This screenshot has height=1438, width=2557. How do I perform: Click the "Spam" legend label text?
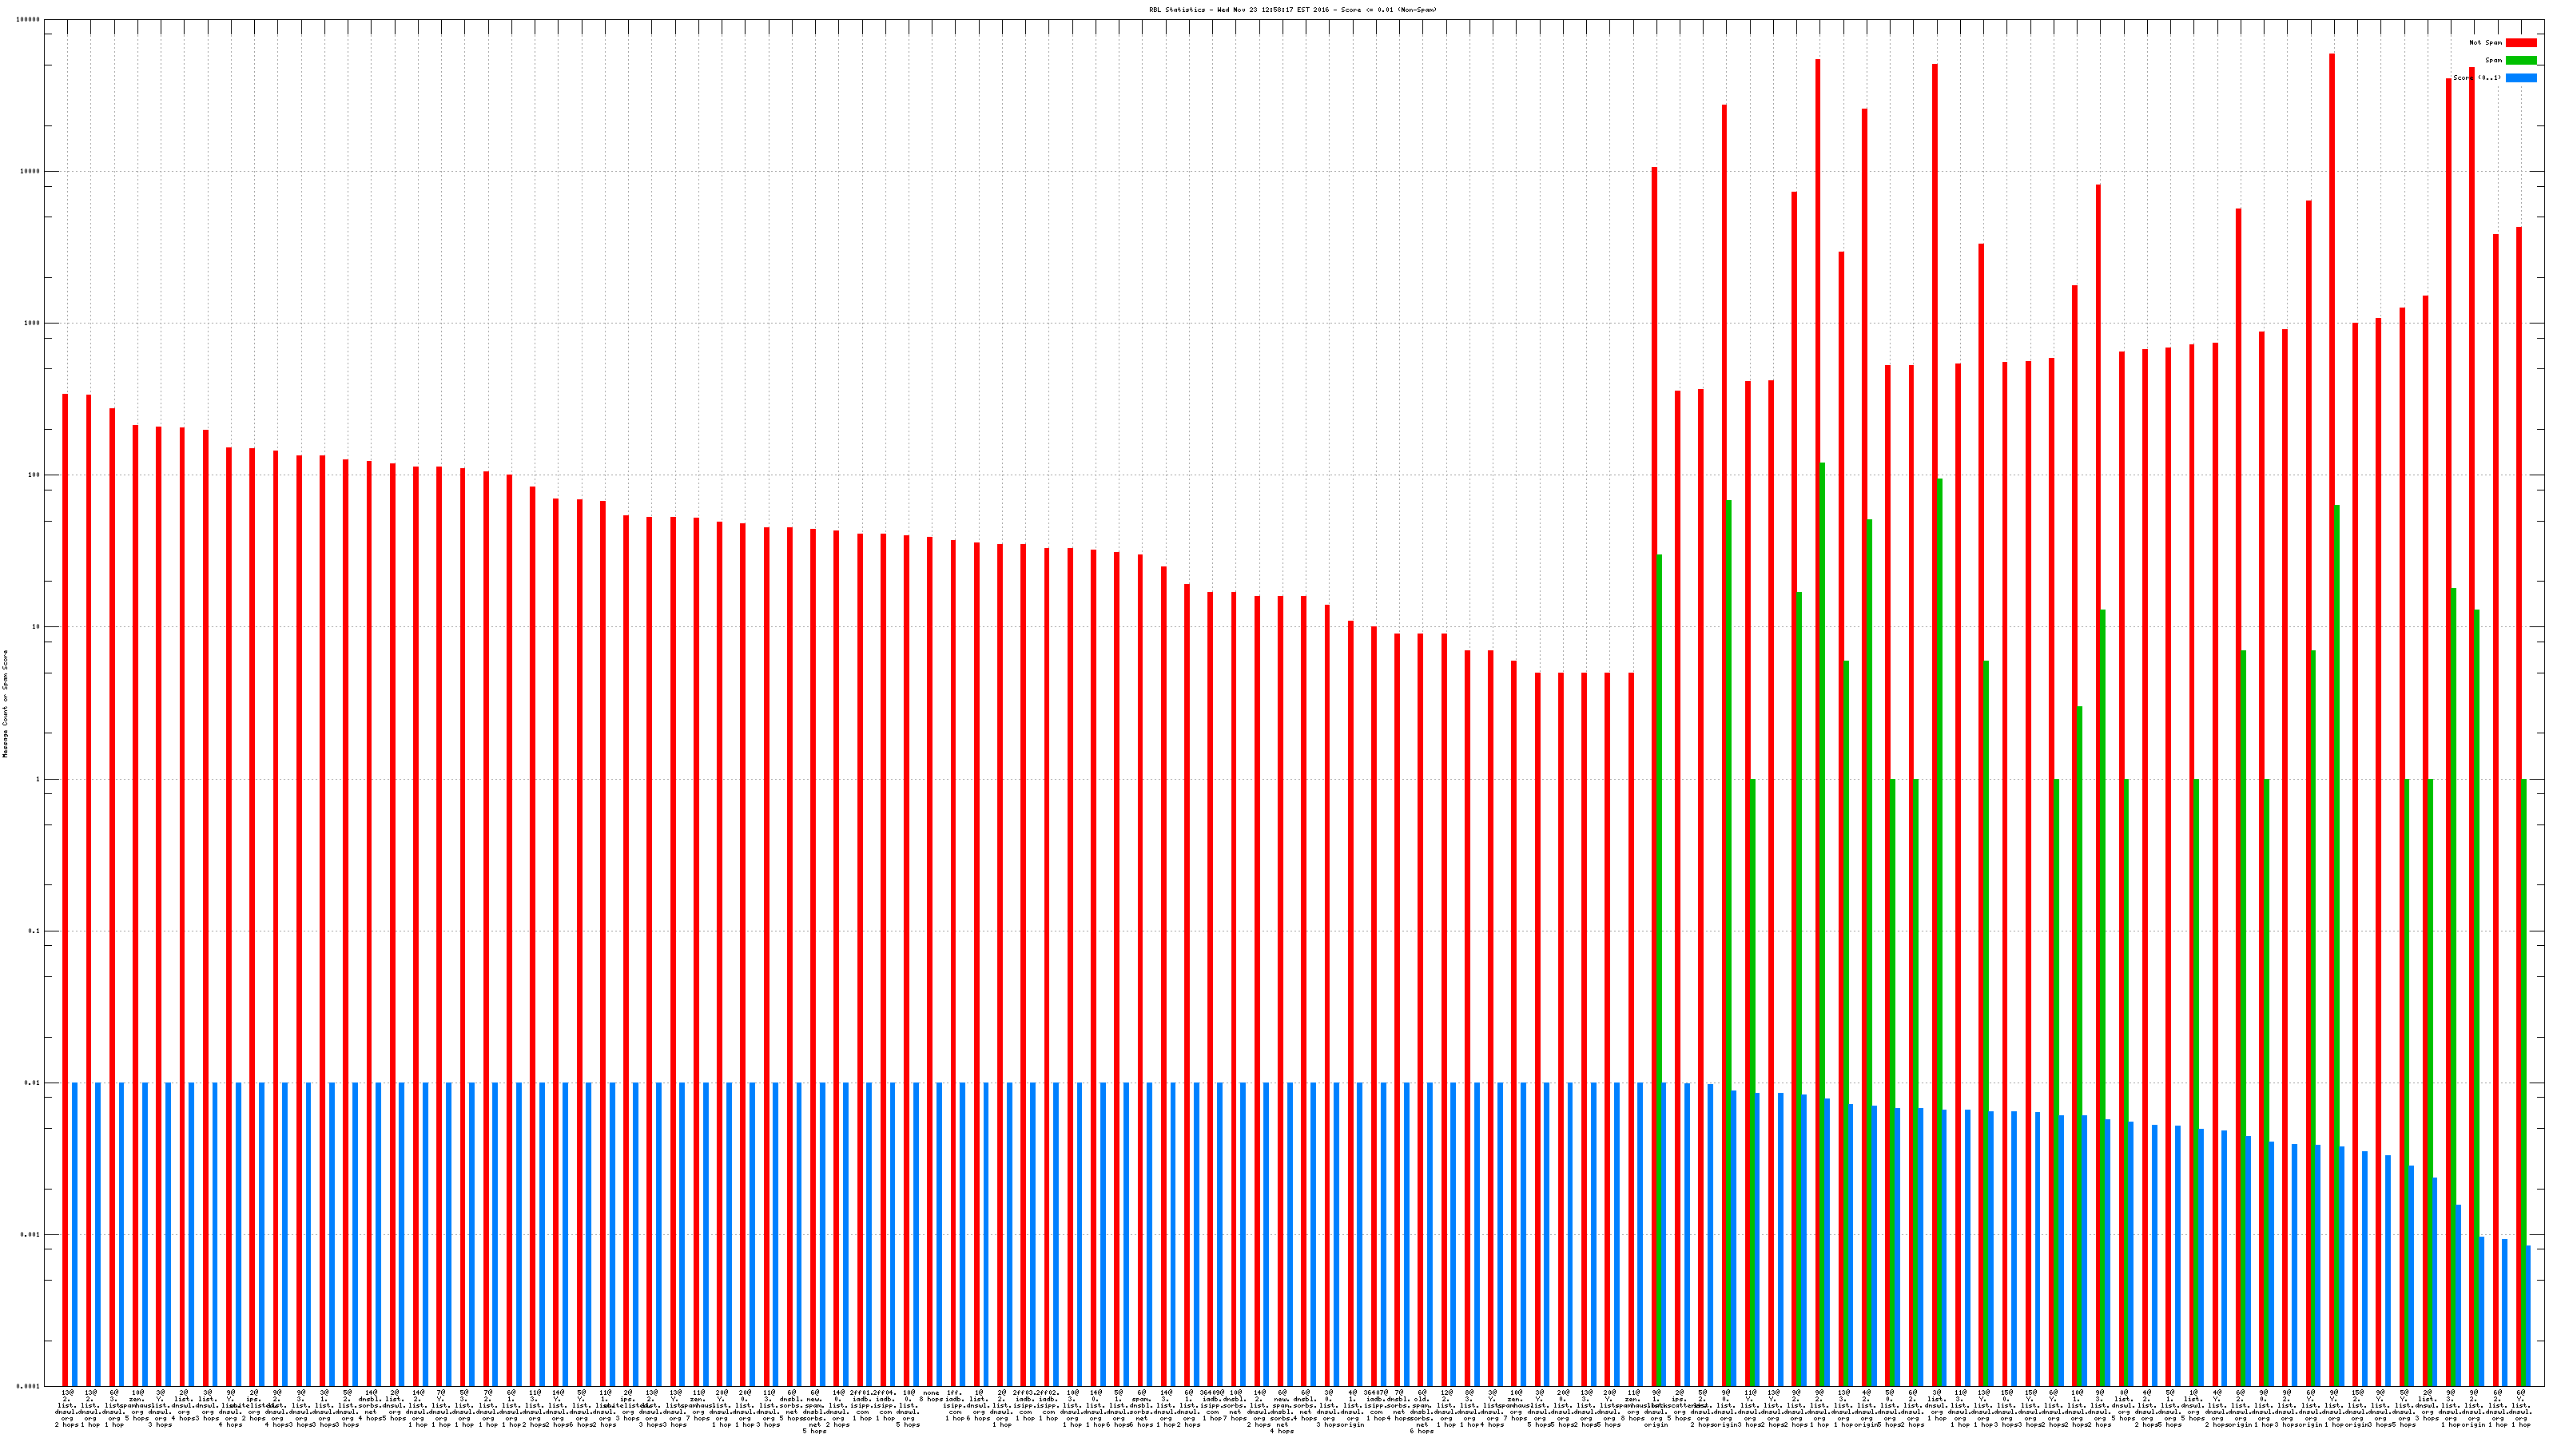click(x=2493, y=61)
